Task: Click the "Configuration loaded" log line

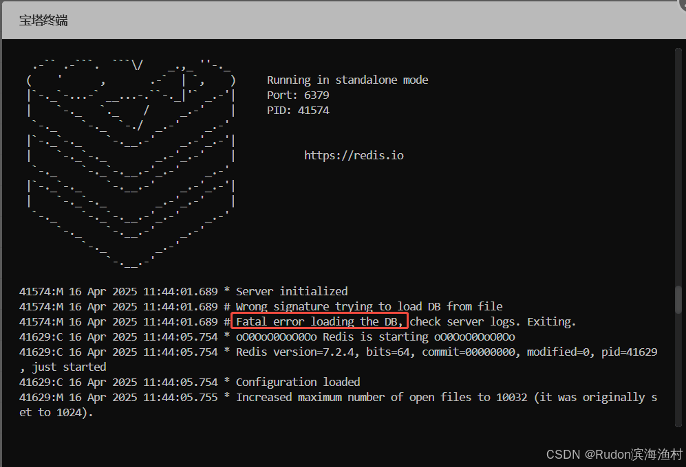Action: click(190, 383)
